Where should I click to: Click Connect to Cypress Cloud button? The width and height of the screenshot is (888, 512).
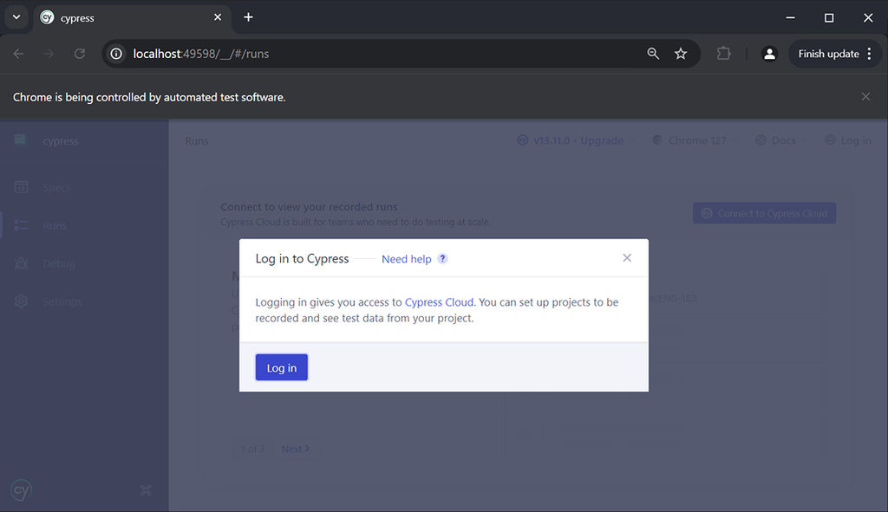click(764, 213)
